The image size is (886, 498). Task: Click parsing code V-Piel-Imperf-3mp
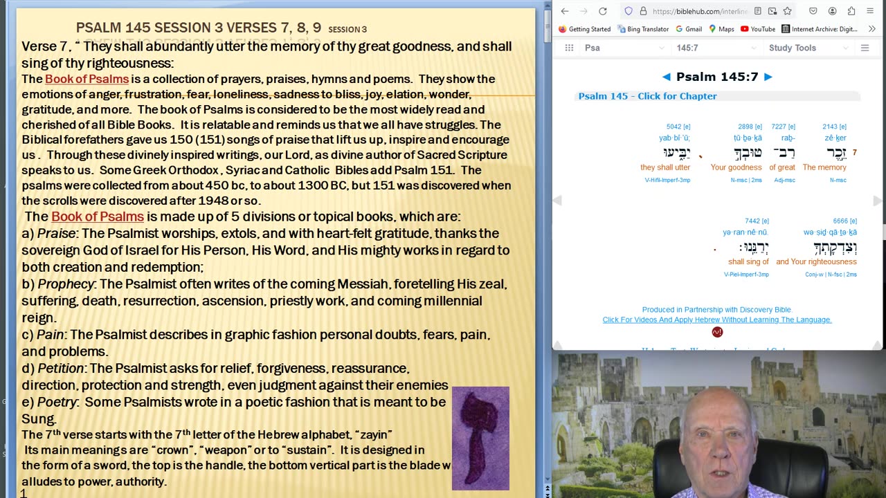tap(746, 275)
